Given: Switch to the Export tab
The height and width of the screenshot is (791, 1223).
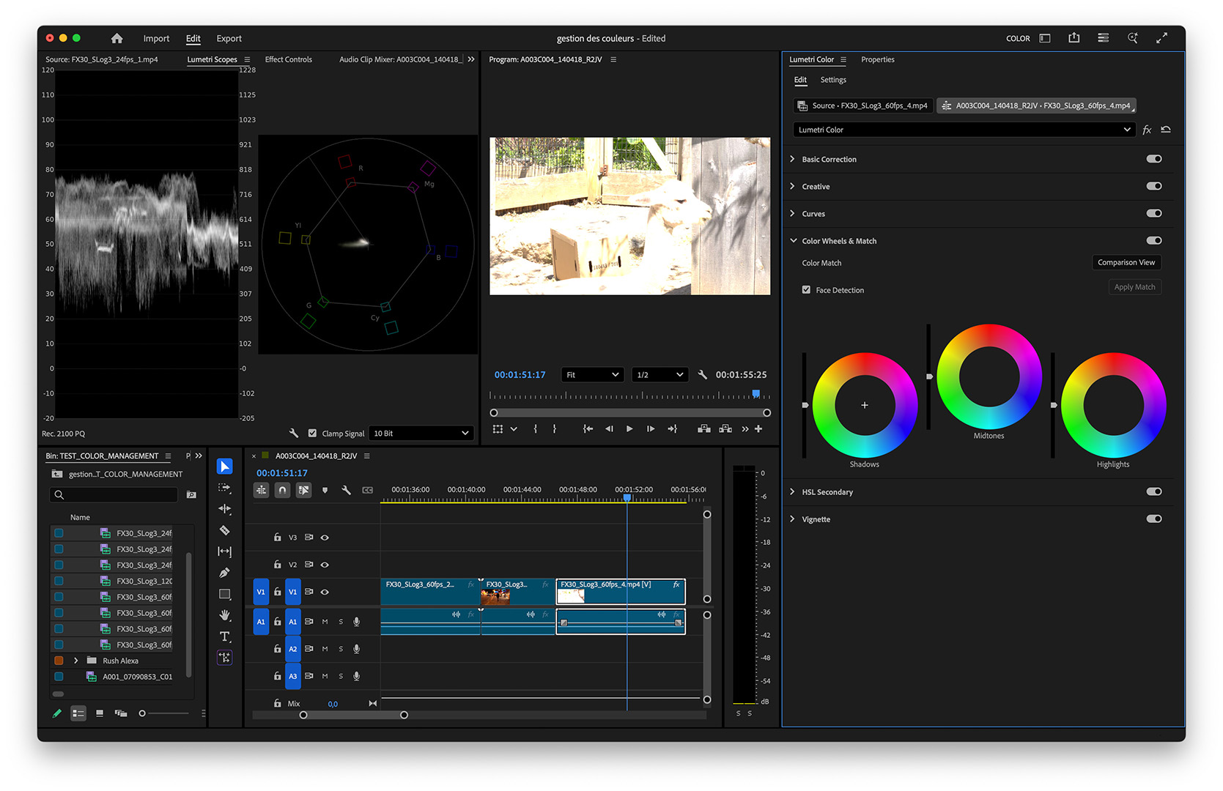Looking at the screenshot, I should coord(229,38).
